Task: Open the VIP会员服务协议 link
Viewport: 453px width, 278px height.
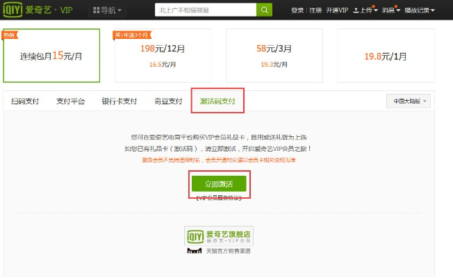Action: pyautogui.click(x=219, y=198)
